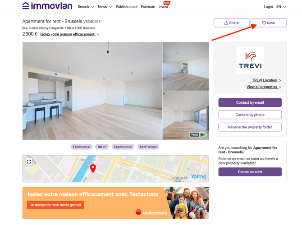Click Contact by email button
This screenshot has width=302, height=225.
tap(250, 102)
